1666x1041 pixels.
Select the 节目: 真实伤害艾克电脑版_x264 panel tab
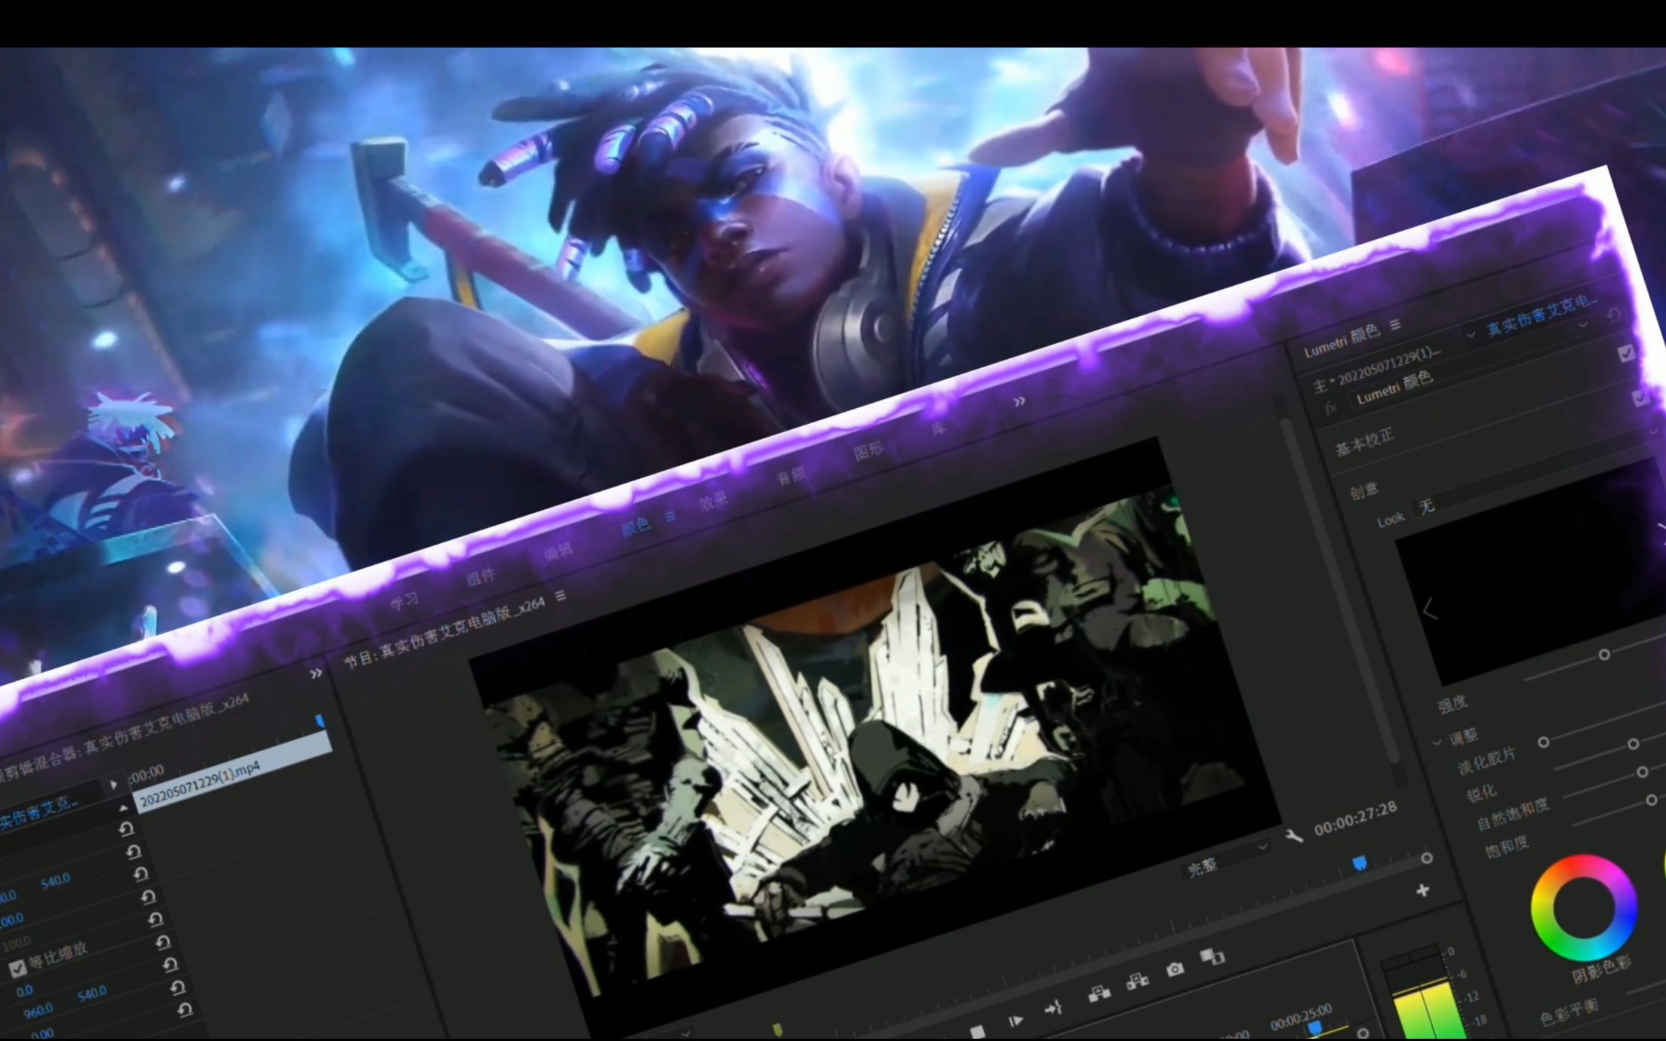pos(444,631)
